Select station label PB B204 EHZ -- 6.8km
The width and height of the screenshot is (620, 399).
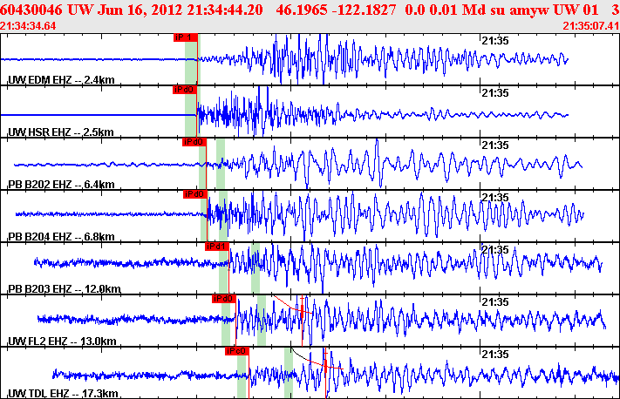coord(61,237)
